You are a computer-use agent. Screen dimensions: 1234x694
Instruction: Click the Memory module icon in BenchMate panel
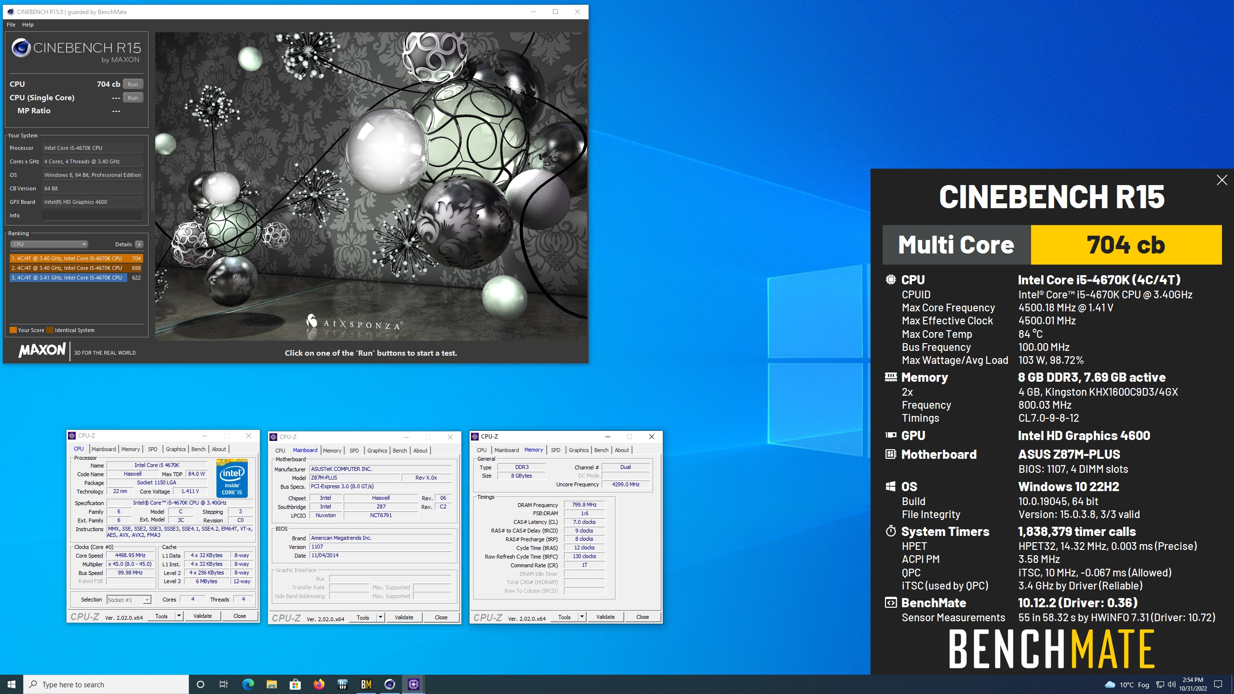(891, 377)
